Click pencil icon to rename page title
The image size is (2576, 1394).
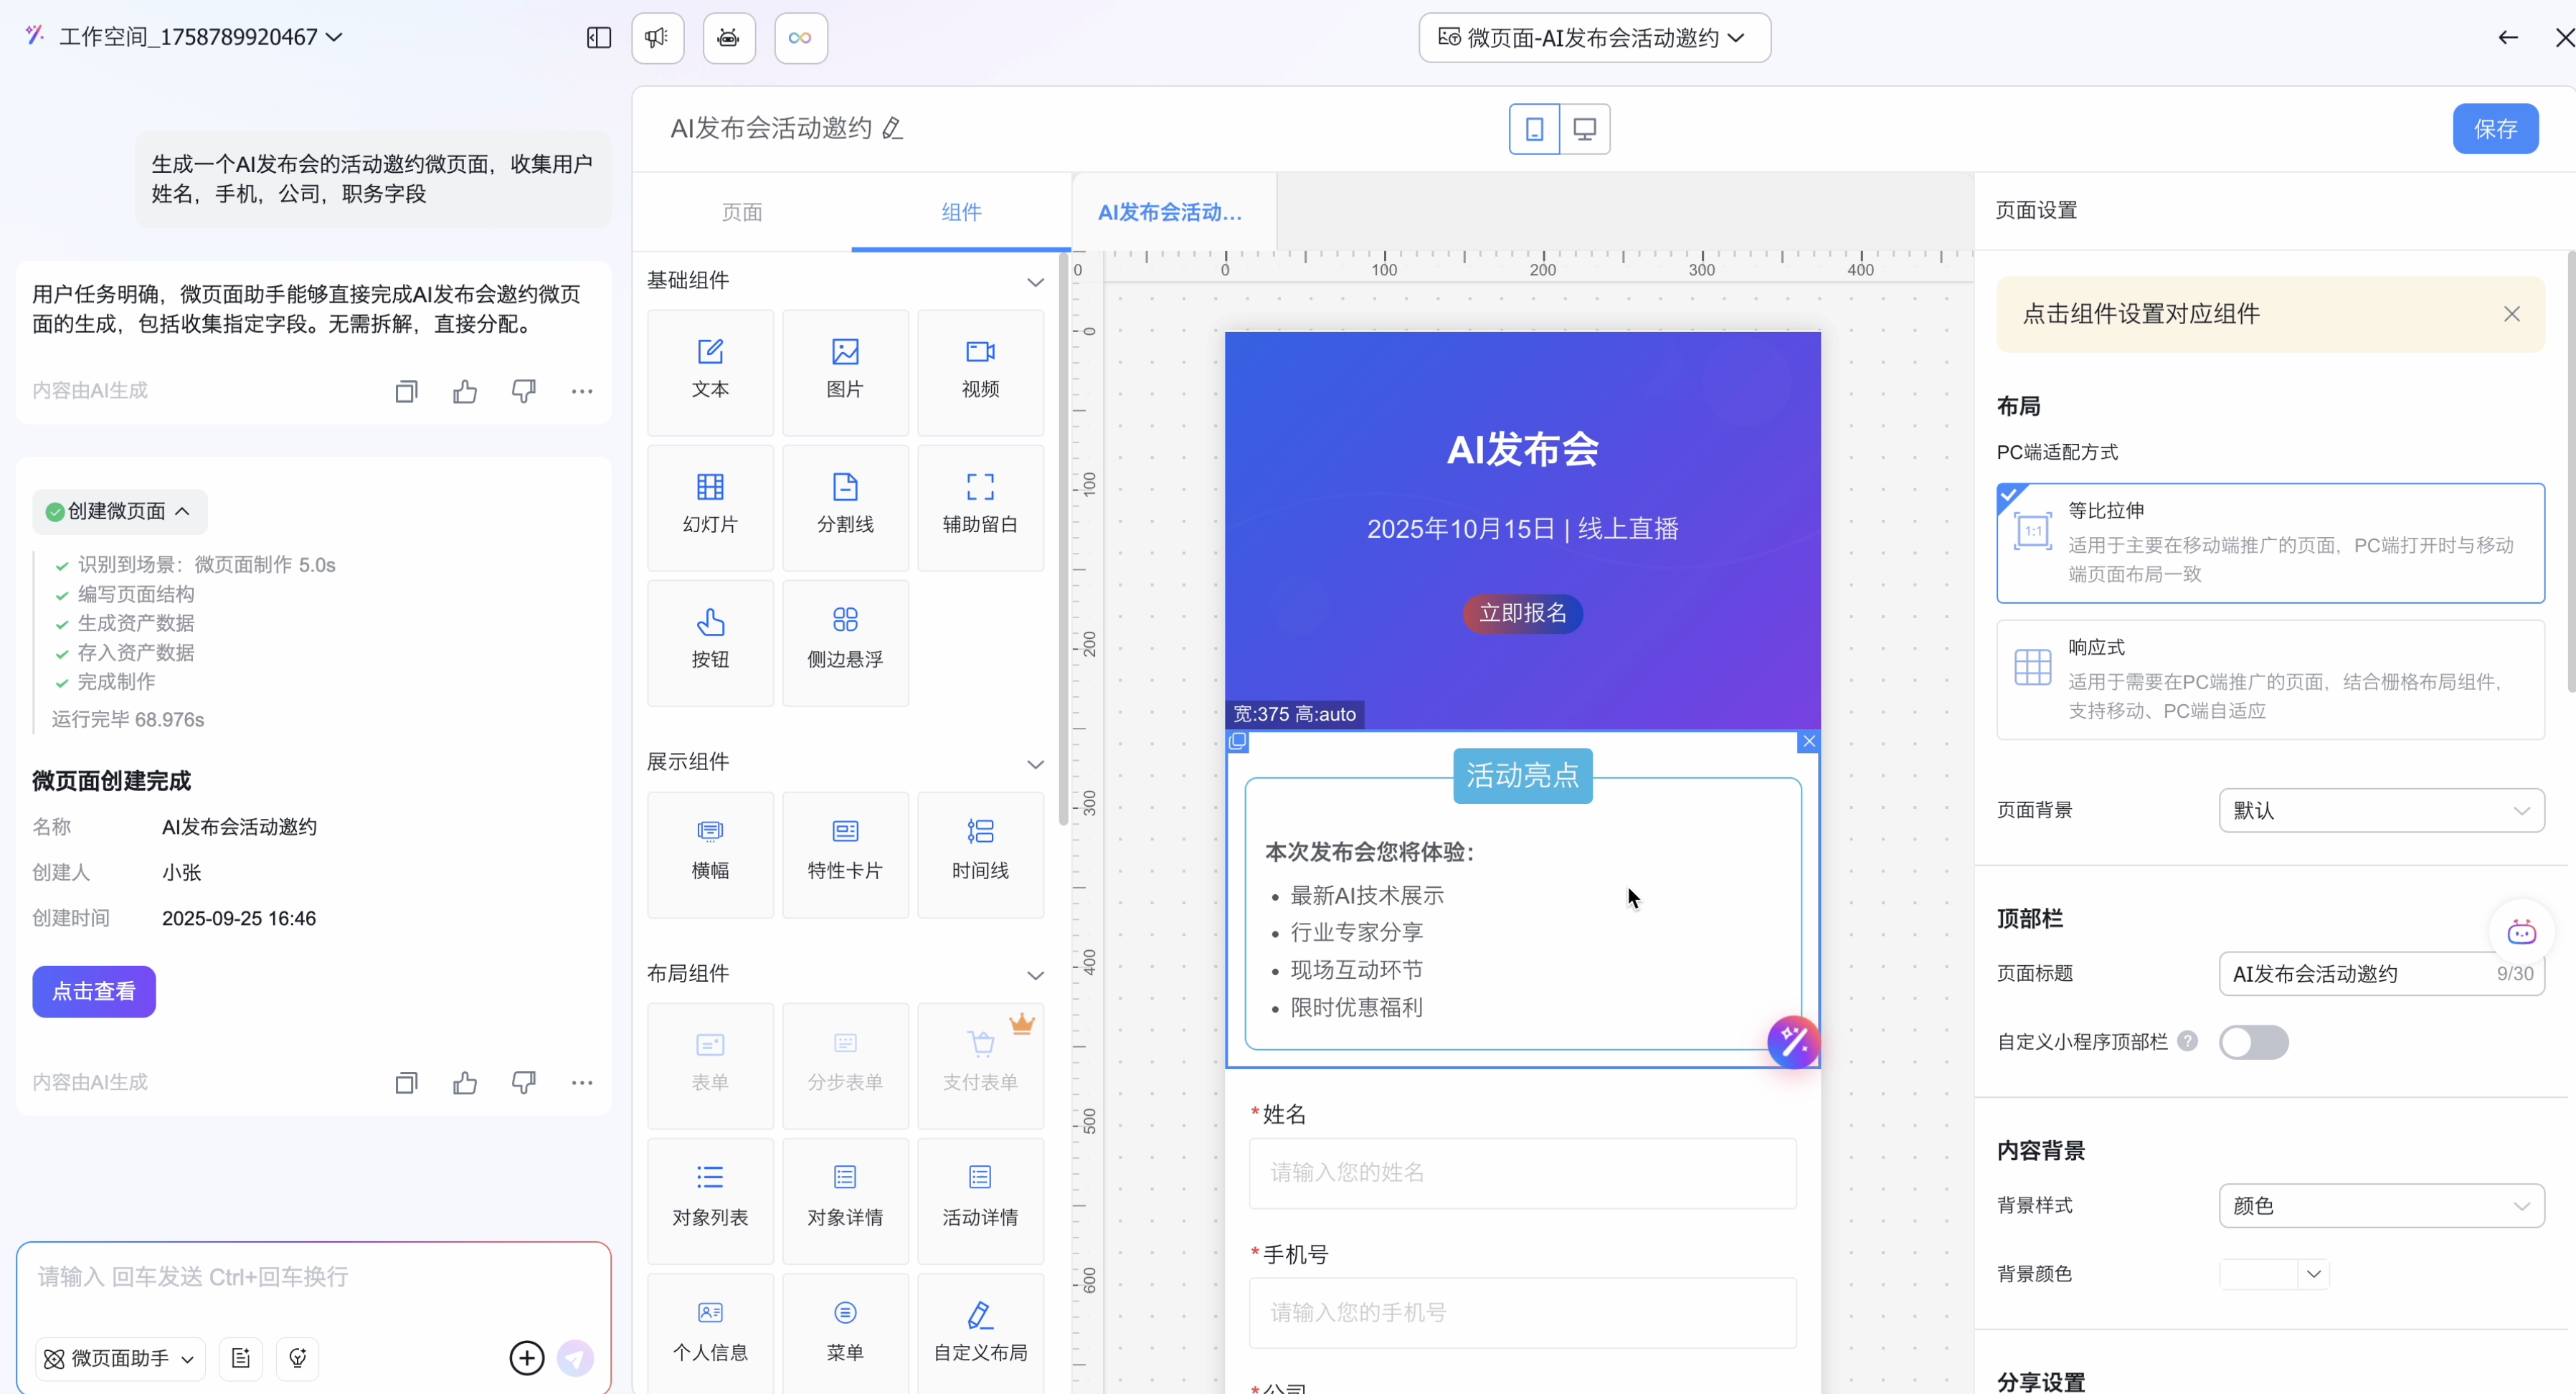click(893, 129)
